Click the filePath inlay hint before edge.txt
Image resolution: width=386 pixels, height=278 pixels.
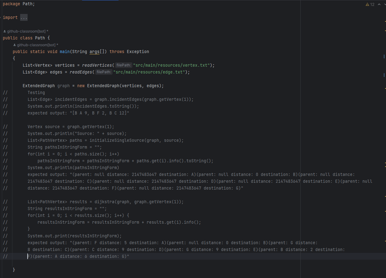click(x=104, y=72)
